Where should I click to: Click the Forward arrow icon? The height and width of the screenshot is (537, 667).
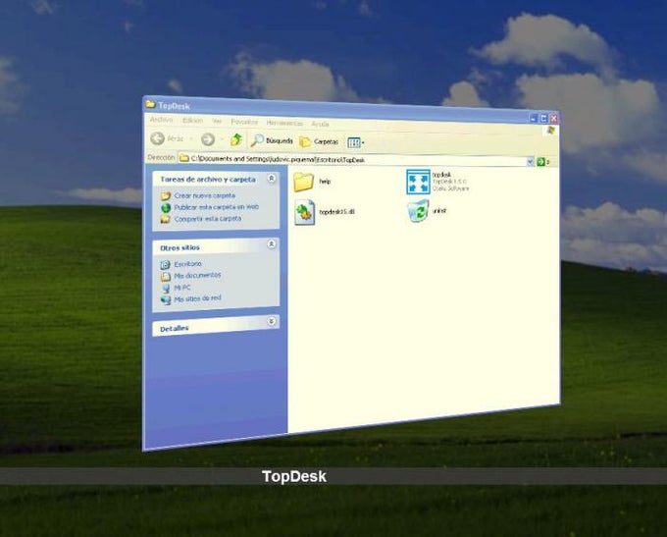[x=208, y=138]
